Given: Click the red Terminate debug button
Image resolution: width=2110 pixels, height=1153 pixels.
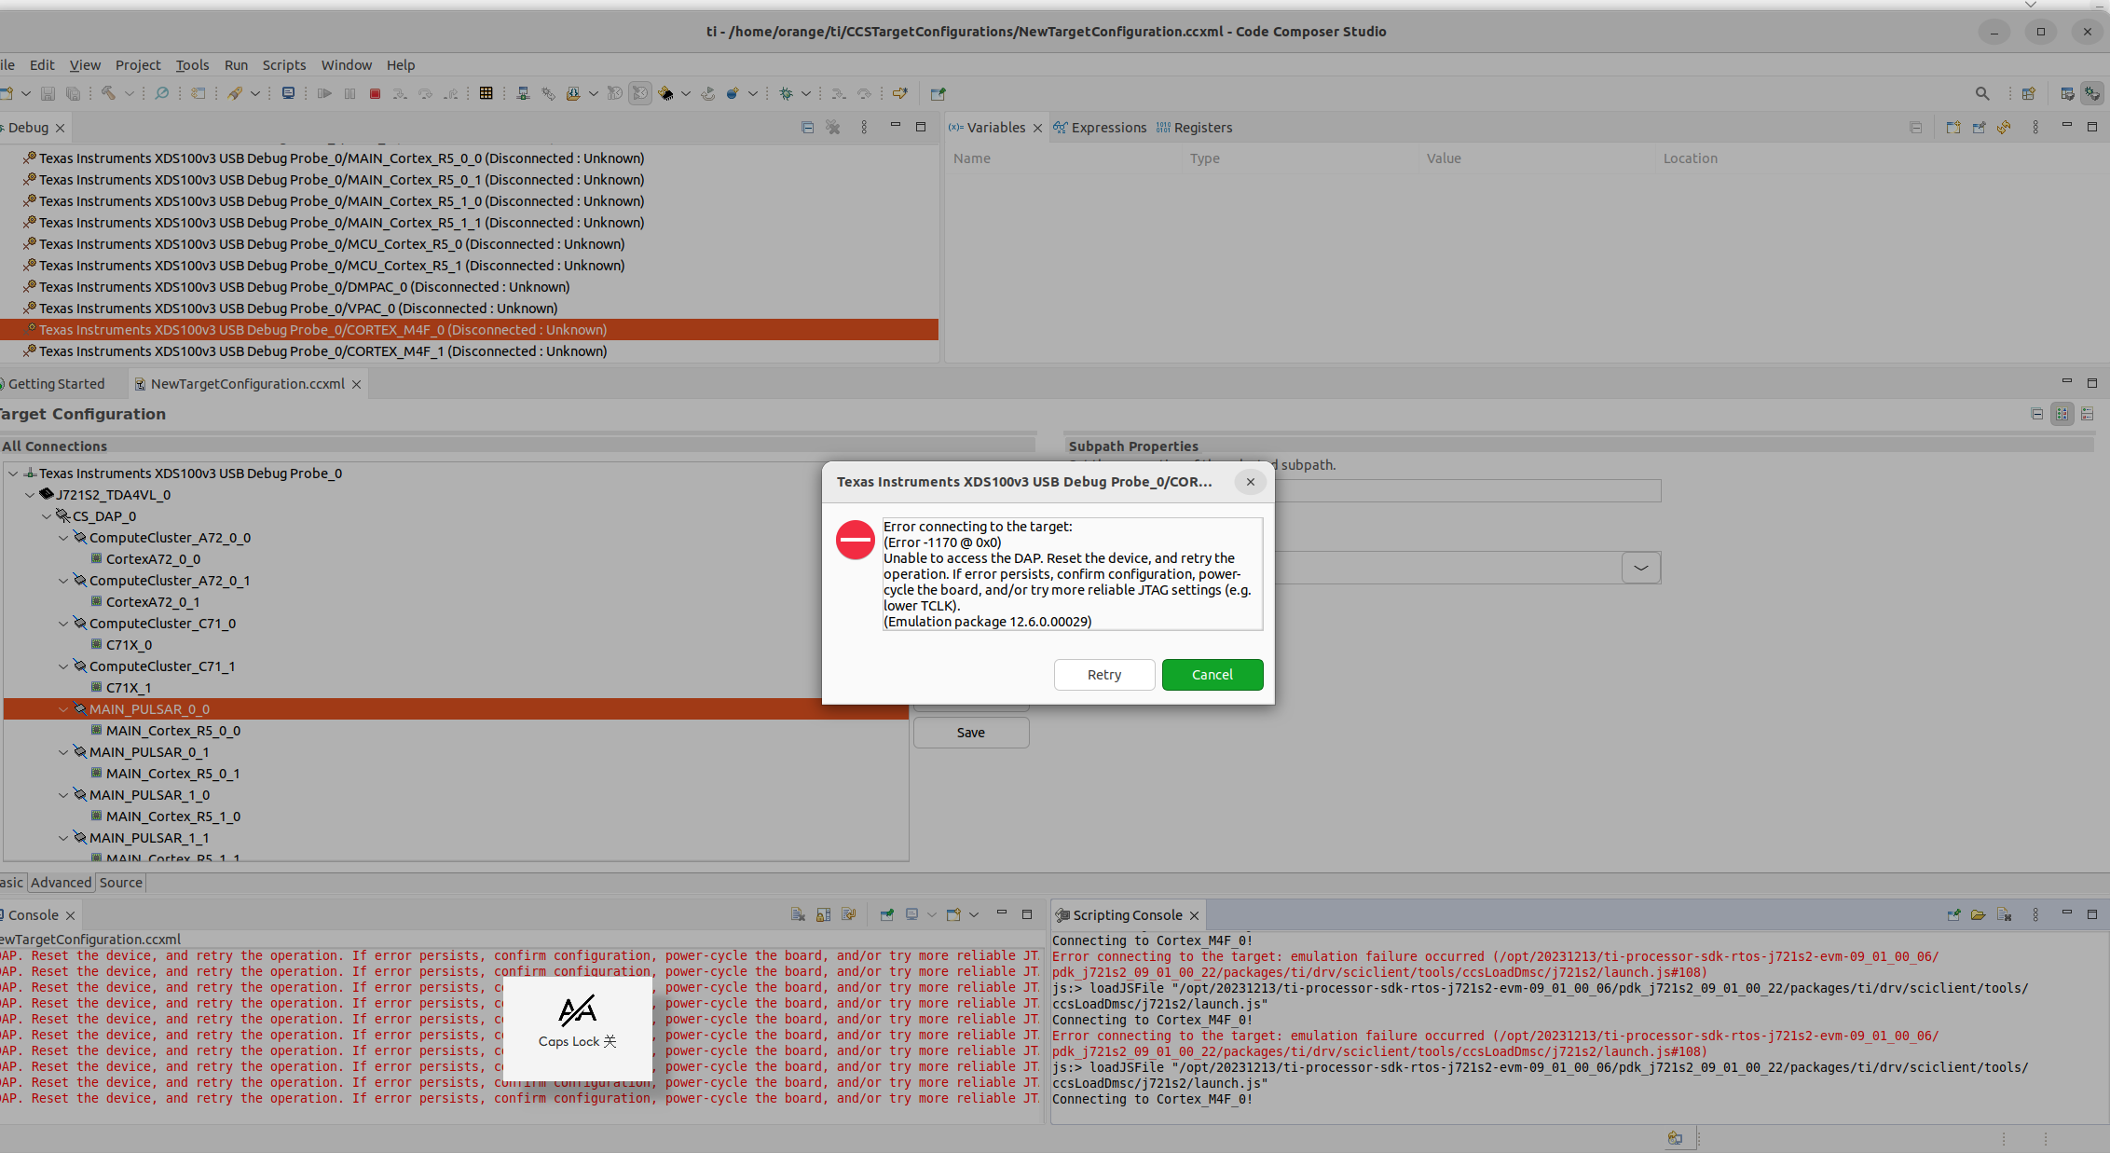Looking at the screenshot, I should [375, 93].
